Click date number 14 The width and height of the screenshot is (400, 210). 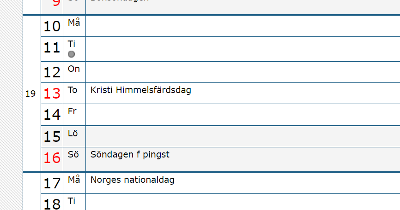52,115
